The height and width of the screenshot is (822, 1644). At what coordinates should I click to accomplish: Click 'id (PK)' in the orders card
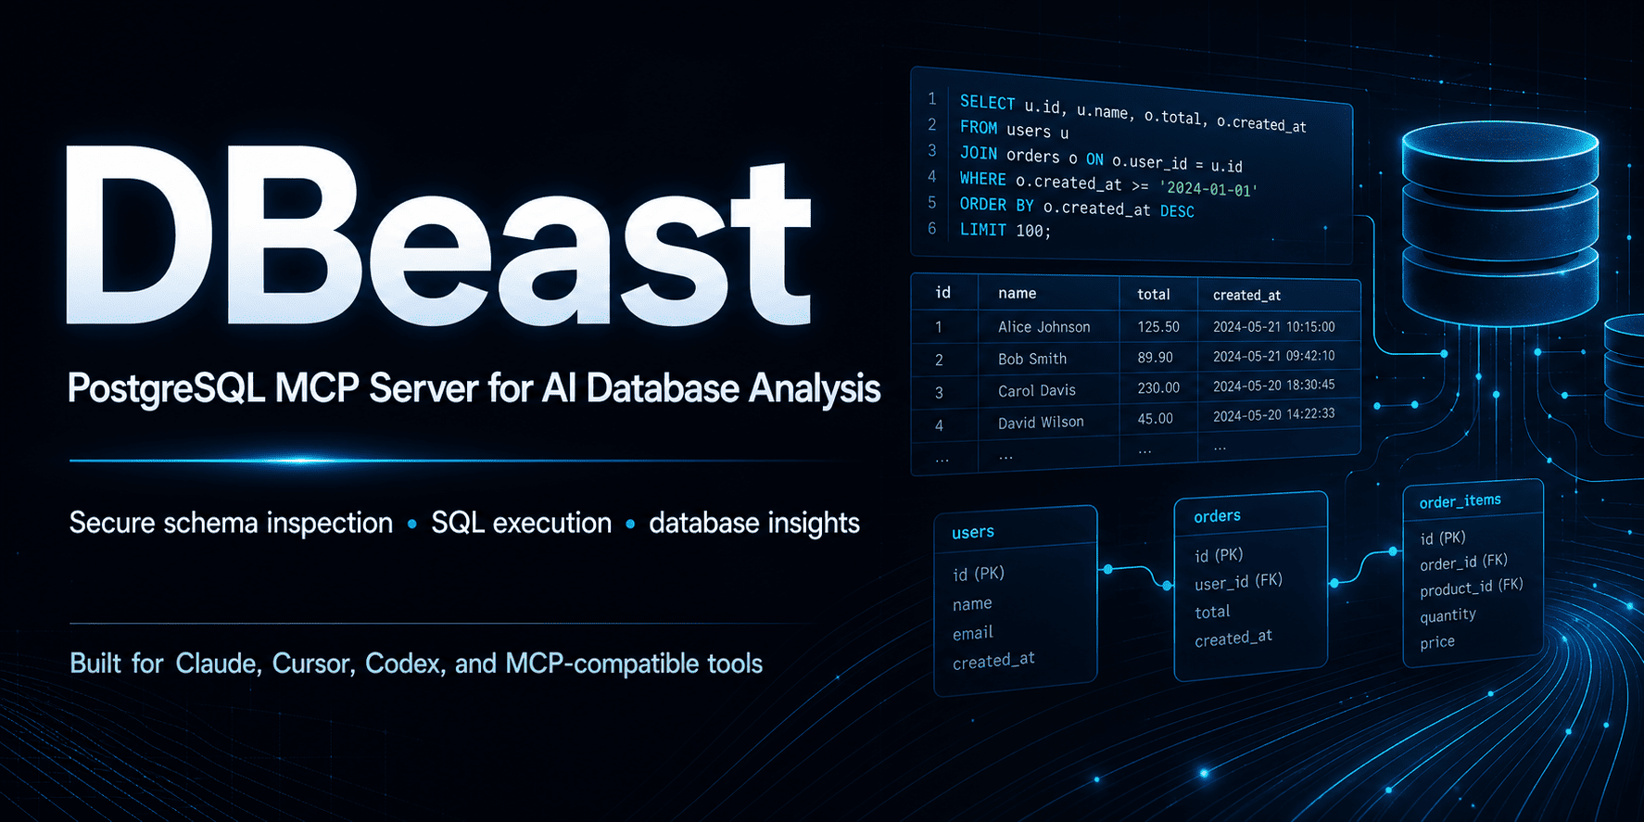[x=1219, y=555]
